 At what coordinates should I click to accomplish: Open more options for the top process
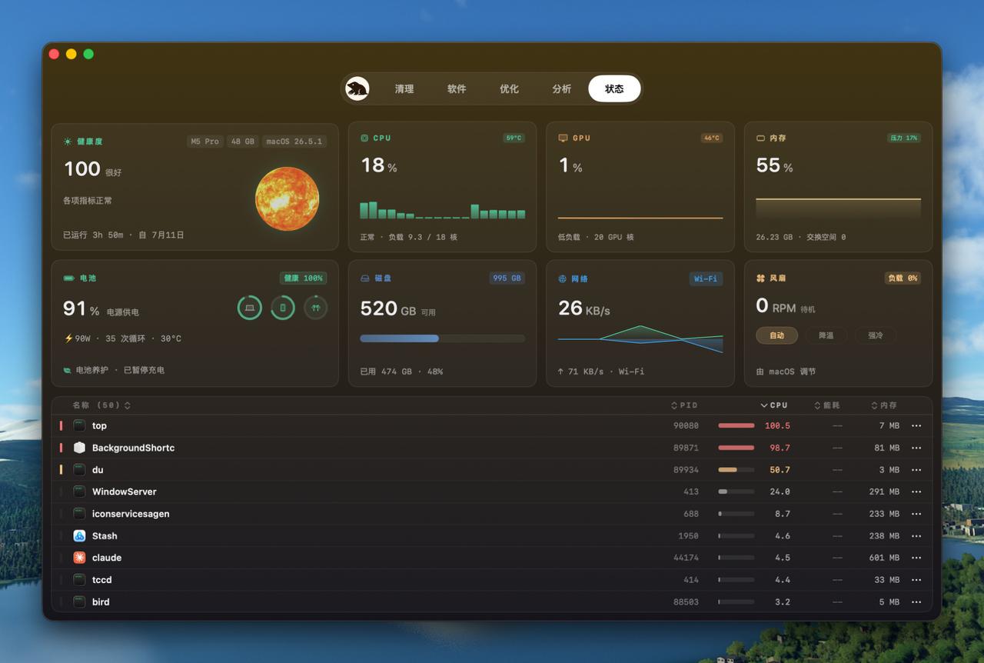pyautogui.click(x=916, y=425)
